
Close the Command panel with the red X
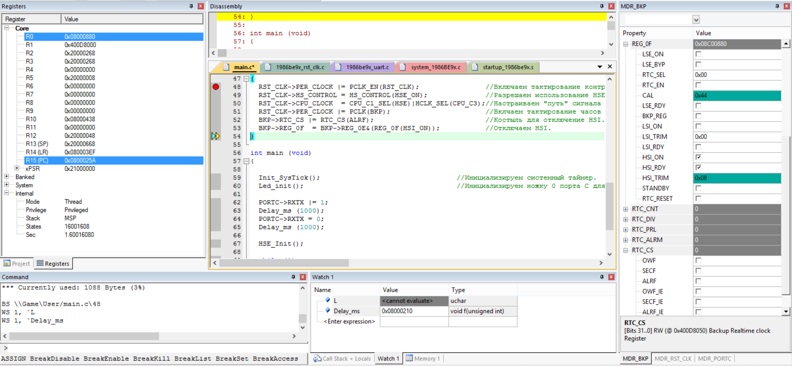coord(303,277)
